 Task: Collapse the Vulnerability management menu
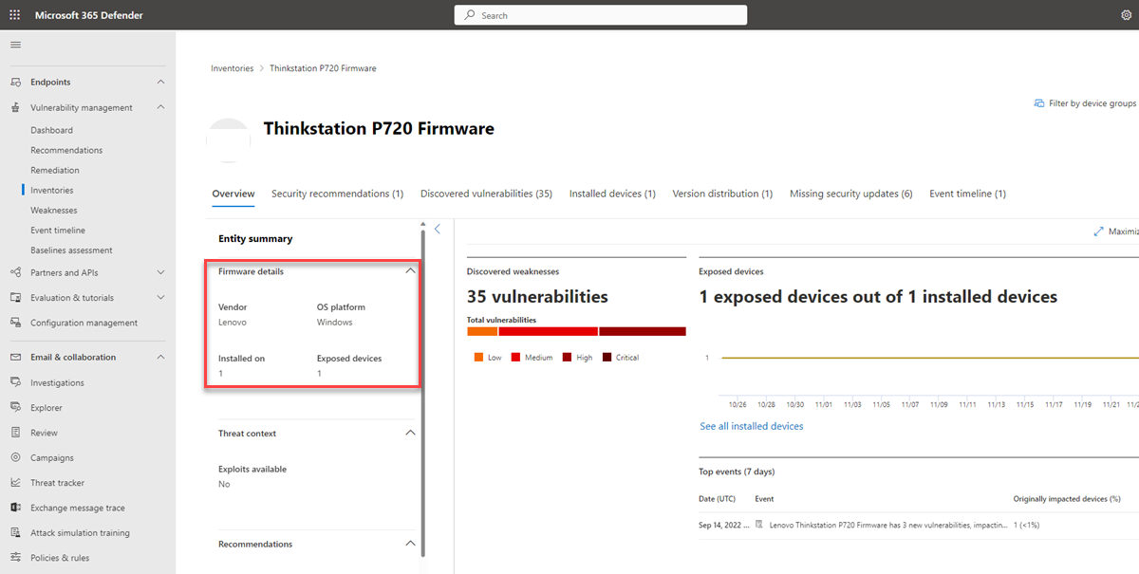[160, 107]
